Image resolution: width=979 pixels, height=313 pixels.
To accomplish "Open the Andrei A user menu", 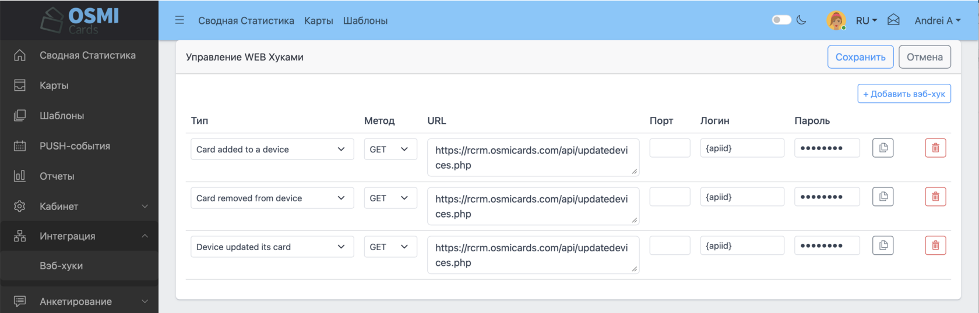I will [937, 20].
